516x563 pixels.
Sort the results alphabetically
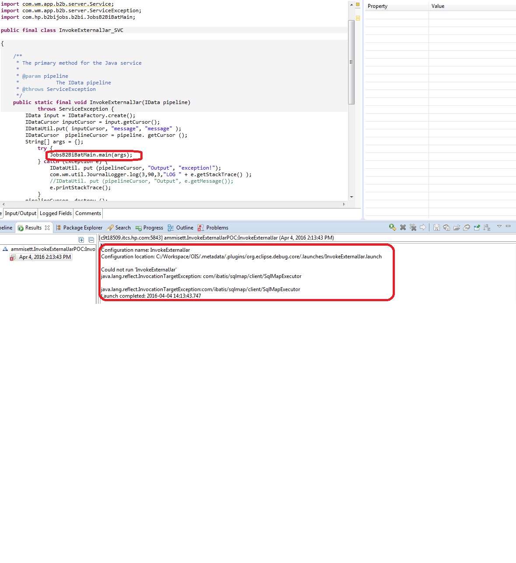pyautogui.click(x=486, y=227)
